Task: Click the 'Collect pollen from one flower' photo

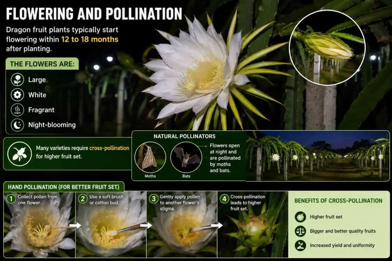Action: point(39,225)
